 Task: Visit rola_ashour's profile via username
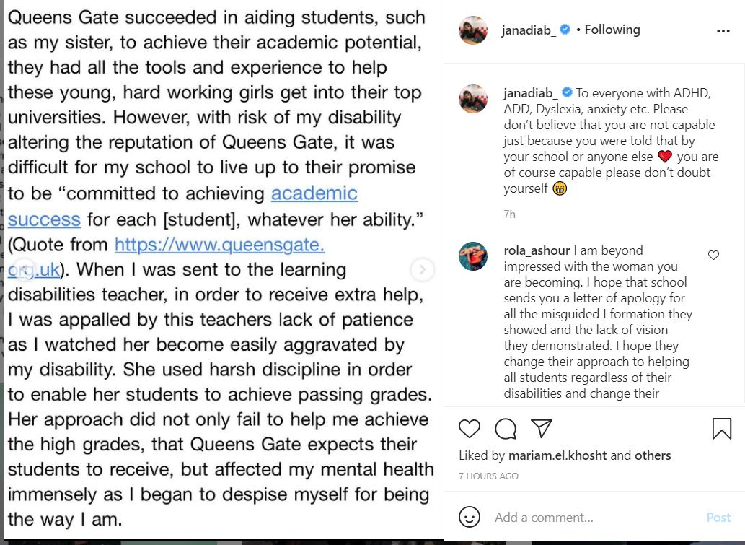coord(537,250)
